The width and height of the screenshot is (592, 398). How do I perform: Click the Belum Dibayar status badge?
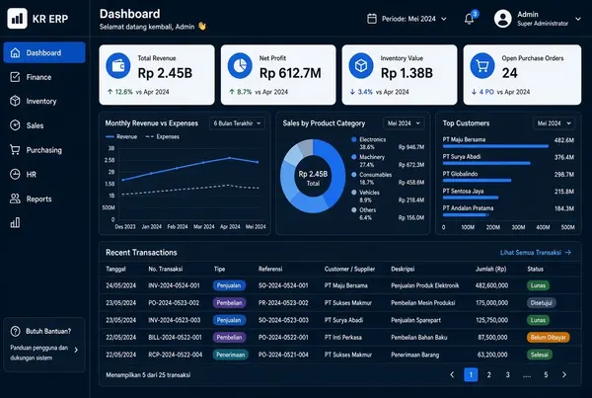point(549,337)
